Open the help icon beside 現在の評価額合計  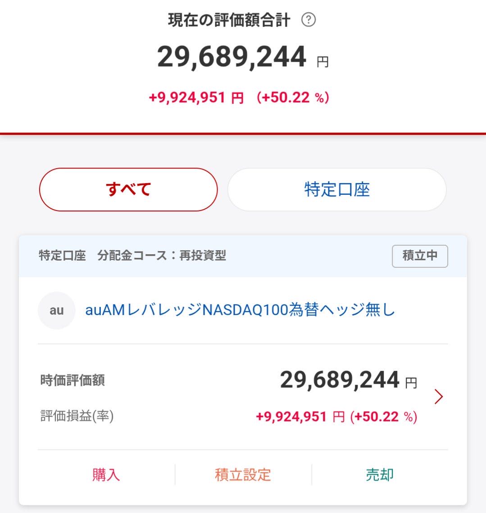309,20
